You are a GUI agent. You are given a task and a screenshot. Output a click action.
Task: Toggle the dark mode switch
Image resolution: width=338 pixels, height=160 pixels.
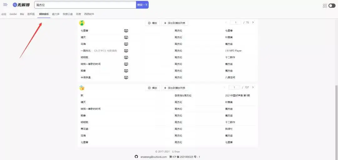332,6
